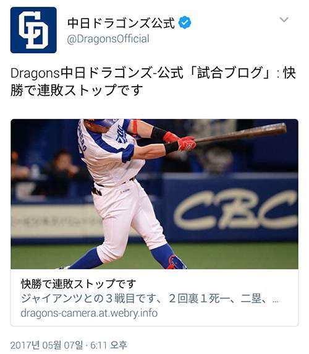This screenshot has height=354, width=309.
Task: Visit the @DragonsOfficial handle
Action: 108,39
